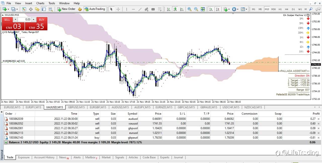Viewport: 322px width, 163px height.
Task: Switch chart to candlesticks
Action: (175, 9)
